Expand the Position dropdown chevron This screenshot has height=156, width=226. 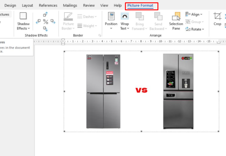(111, 28)
